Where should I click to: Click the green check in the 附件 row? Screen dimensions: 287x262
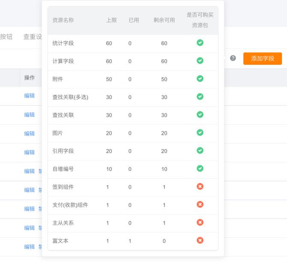point(200,79)
